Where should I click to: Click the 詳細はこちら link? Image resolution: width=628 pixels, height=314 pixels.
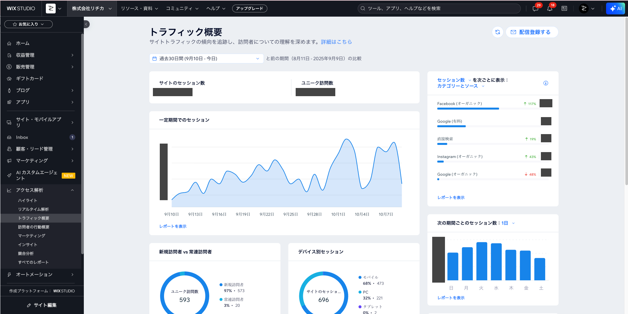[336, 42]
